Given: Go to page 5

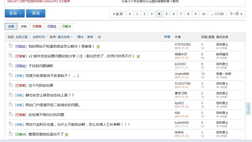Looking at the screenshot, I should 166,14.
